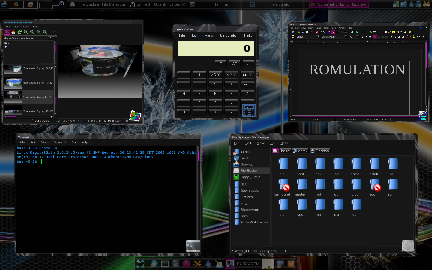
Task: Click Decrease Indent icon in Writer formatting bar
Action: pos(399,37)
